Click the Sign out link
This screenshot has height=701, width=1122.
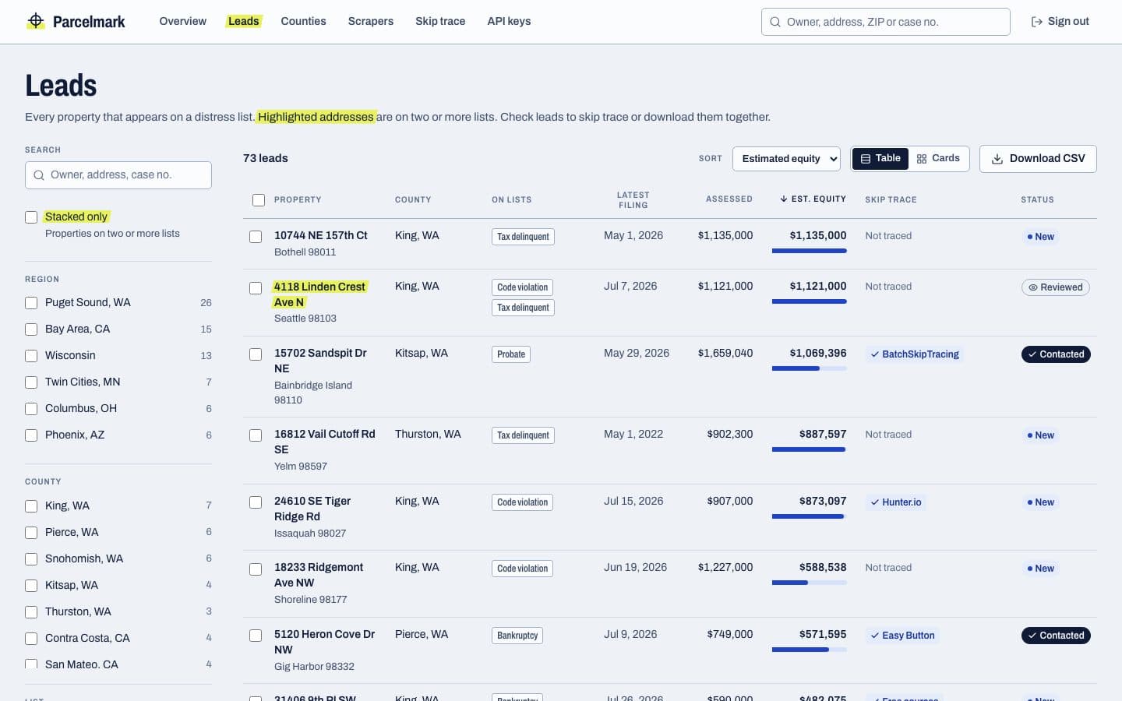(1060, 22)
